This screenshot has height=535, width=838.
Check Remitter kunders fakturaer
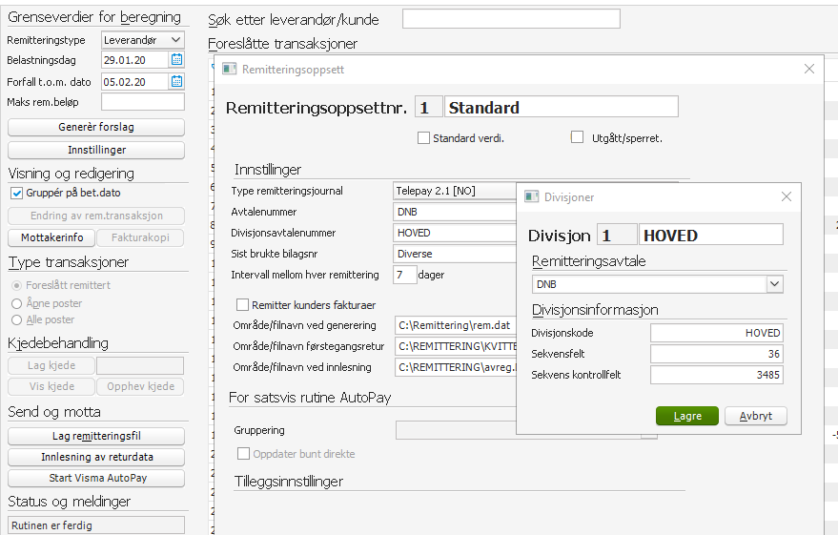click(242, 304)
